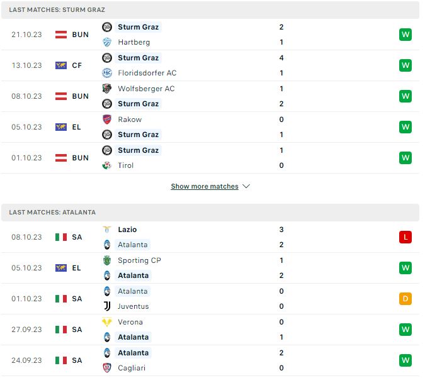Click the Italy flag on the 24.09.23 match
The height and width of the screenshot is (378, 425).
coord(61,360)
